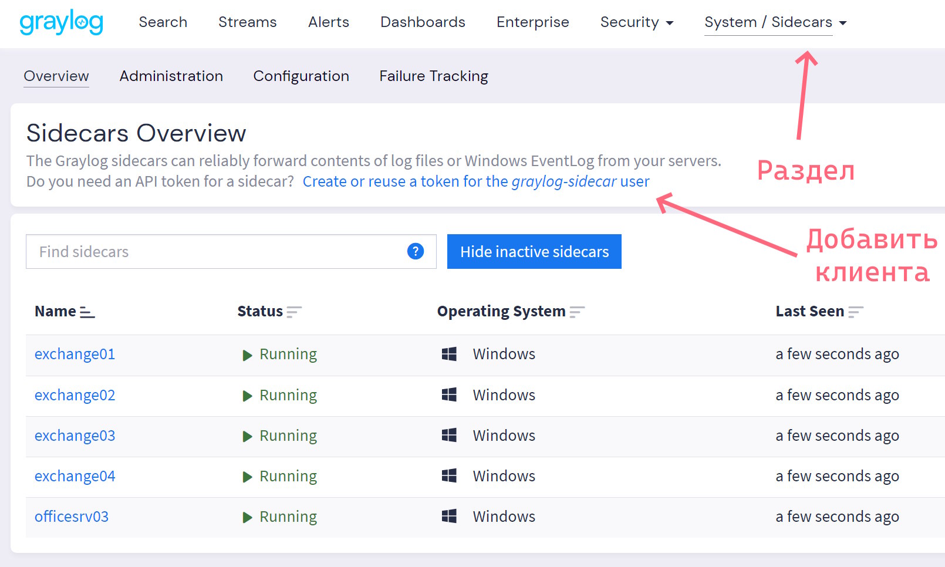The height and width of the screenshot is (567, 945).
Task: Click Running status text for officesrv03
Action: point(288,517)
